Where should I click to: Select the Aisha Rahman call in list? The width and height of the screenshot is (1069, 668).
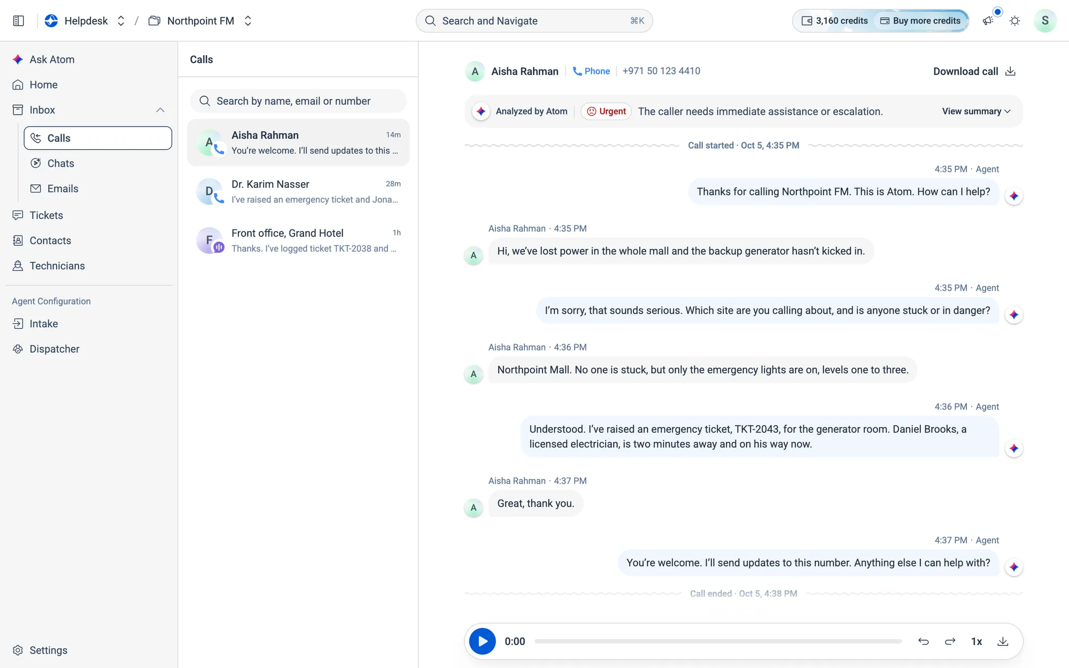point(298,143)
